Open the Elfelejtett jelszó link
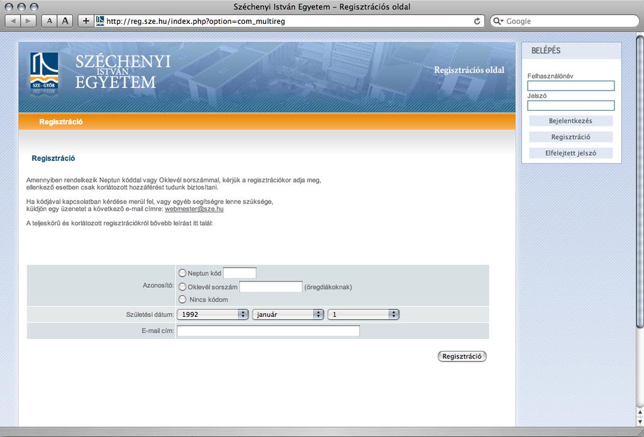Viewport: 644px width, 437px height. tap(571, 153)
